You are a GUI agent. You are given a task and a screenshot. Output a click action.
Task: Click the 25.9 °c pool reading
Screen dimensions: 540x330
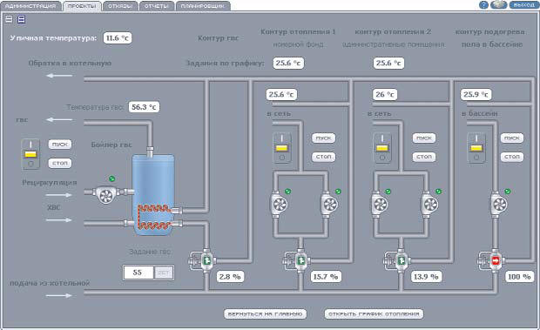[x=476, y=94]
